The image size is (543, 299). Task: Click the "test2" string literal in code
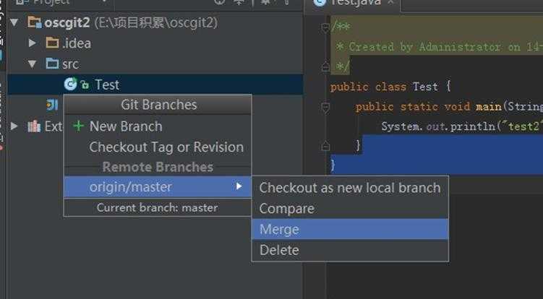[523, 126]
